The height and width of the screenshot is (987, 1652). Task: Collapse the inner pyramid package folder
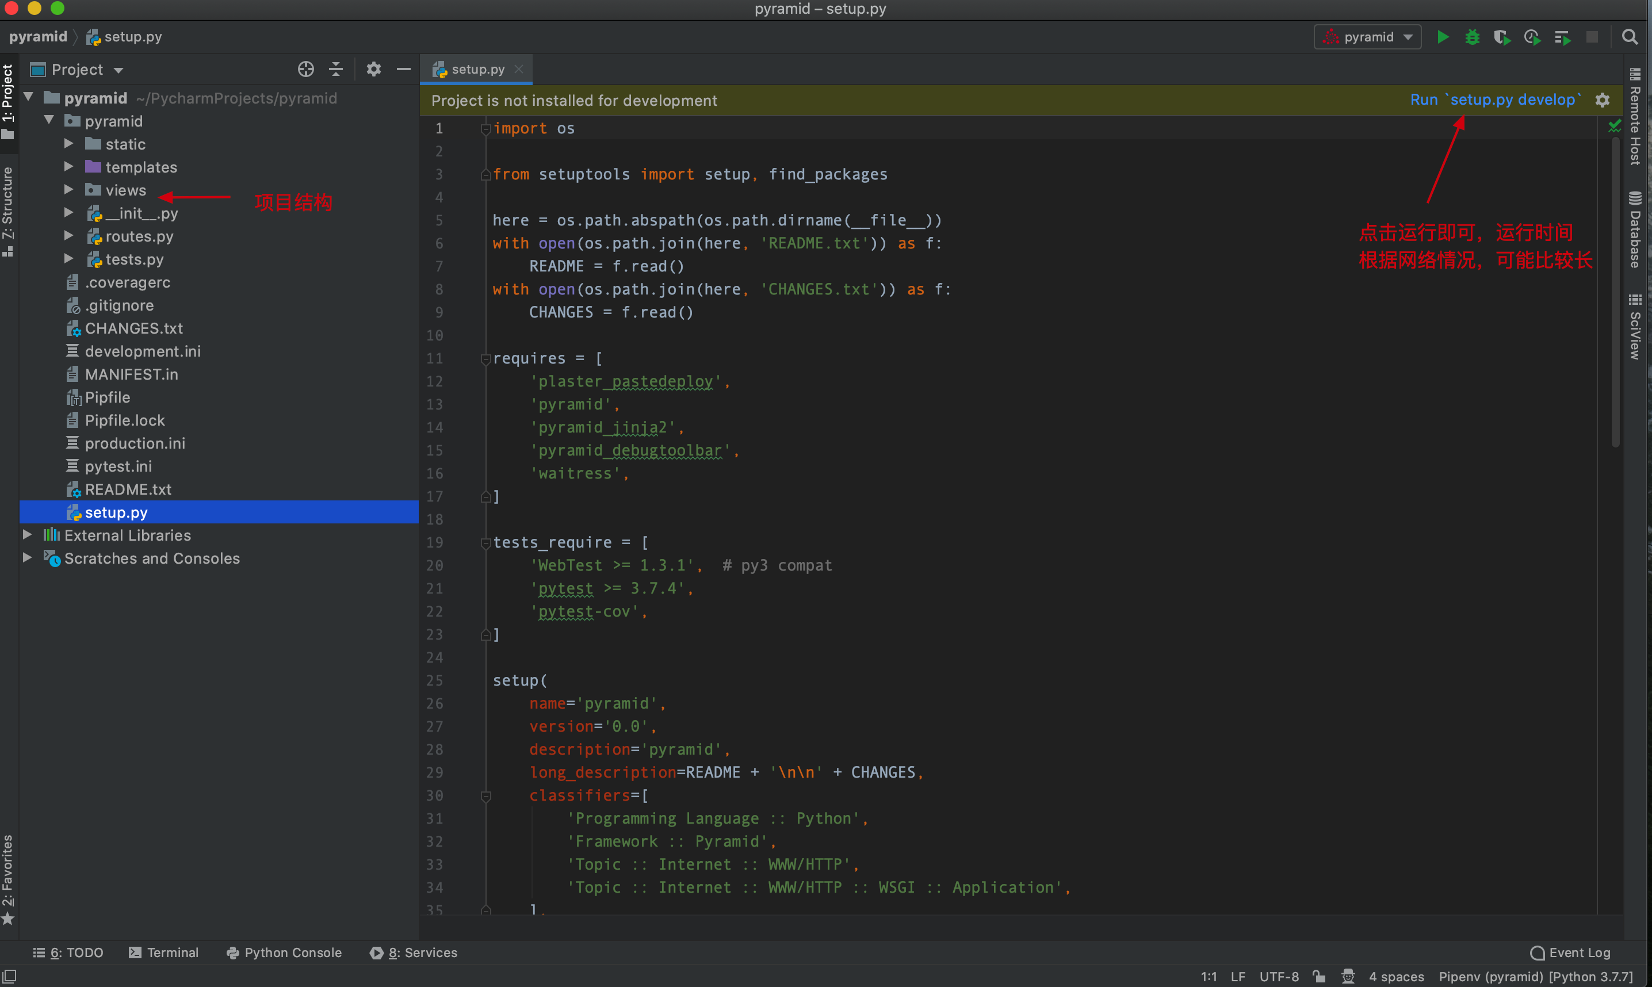tap(49, 120)
